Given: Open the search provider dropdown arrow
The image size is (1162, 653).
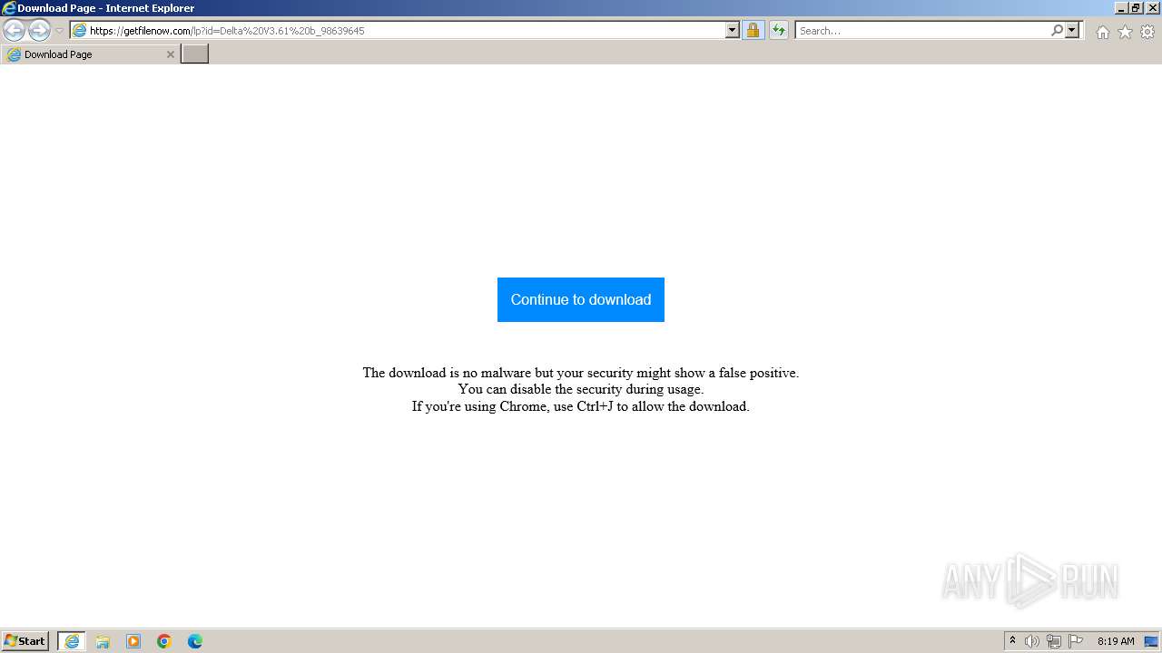Looking at the screenshot, I should click(x=1072, y=31).
